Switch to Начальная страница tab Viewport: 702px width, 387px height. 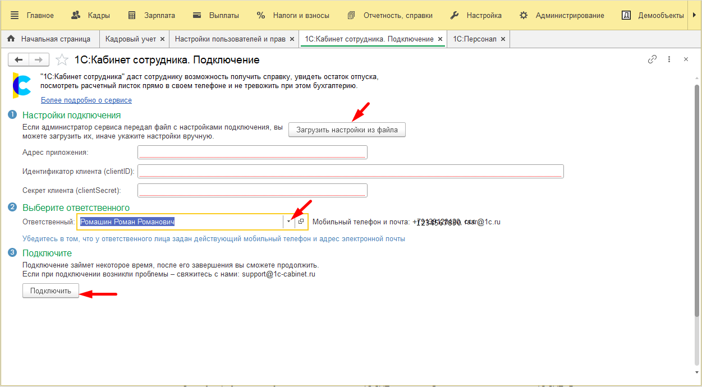pyautogui.click(x=49, y=39)
